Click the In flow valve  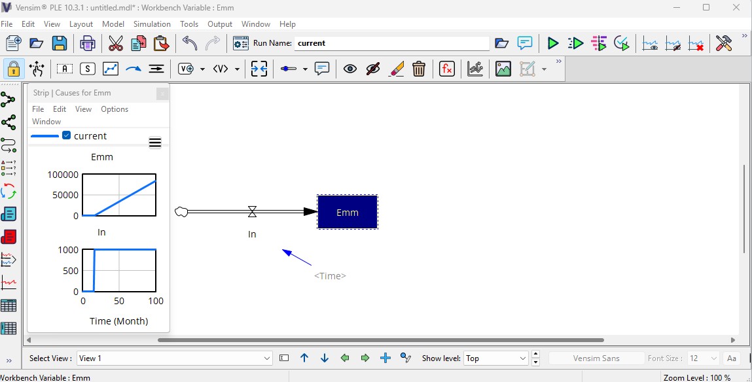(x=252, y=211)
